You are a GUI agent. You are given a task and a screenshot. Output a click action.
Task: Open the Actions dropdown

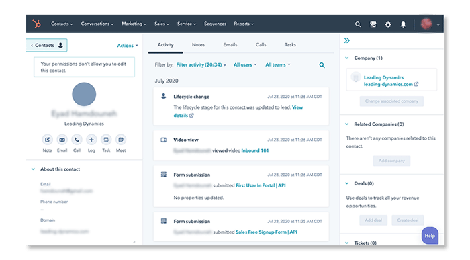click(x=128, y=46)
